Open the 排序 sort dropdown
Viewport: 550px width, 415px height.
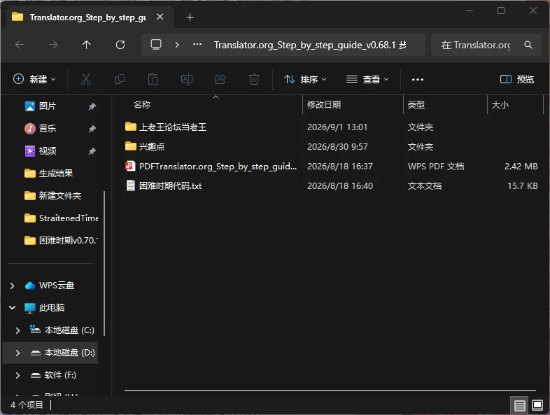pyautogui.click(x=305, y=79)
